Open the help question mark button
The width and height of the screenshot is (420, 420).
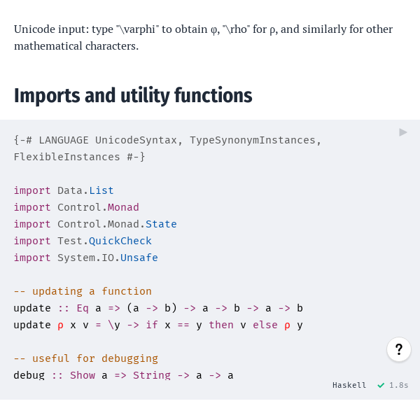[x=399, y=349]
